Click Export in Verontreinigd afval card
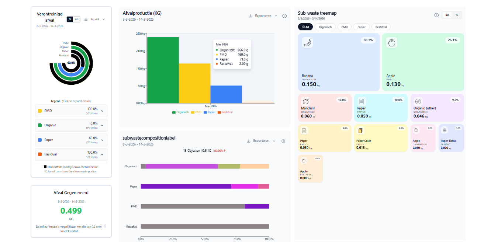 coord(94,19)
